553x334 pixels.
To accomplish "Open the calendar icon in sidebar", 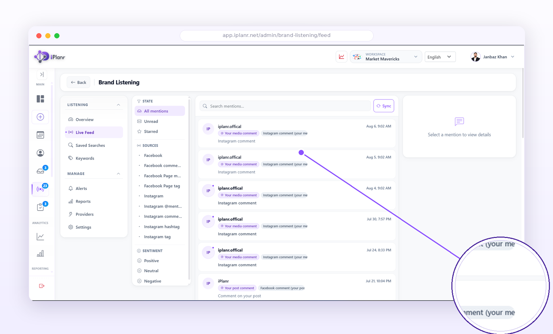I will point(40,135).
